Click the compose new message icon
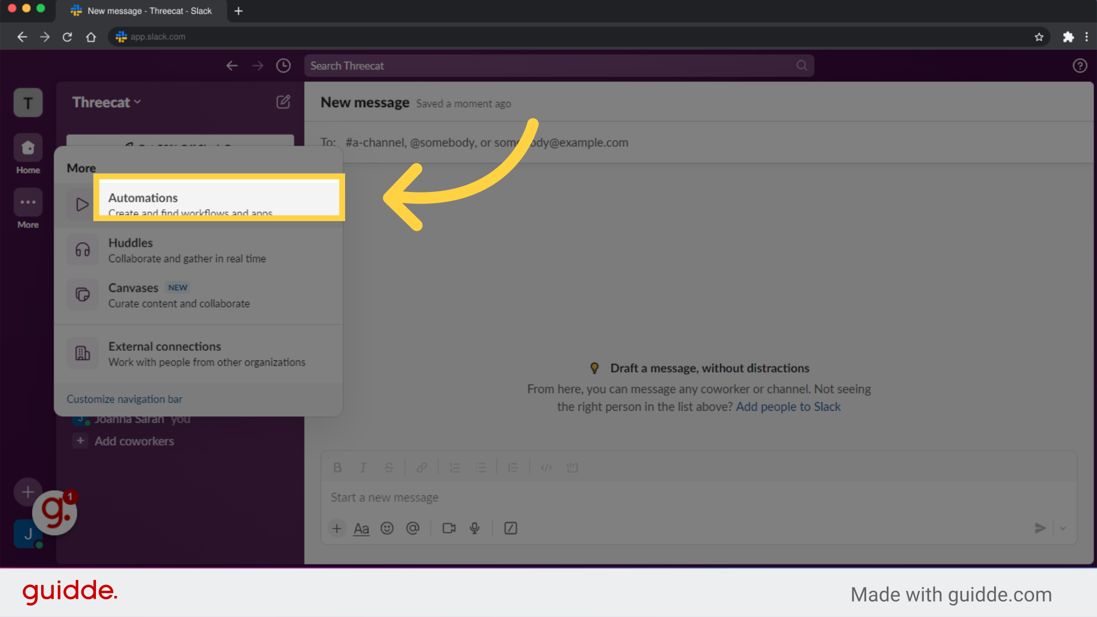Image resolution: width=1097 pixels, height=617 pixels. 283,102
